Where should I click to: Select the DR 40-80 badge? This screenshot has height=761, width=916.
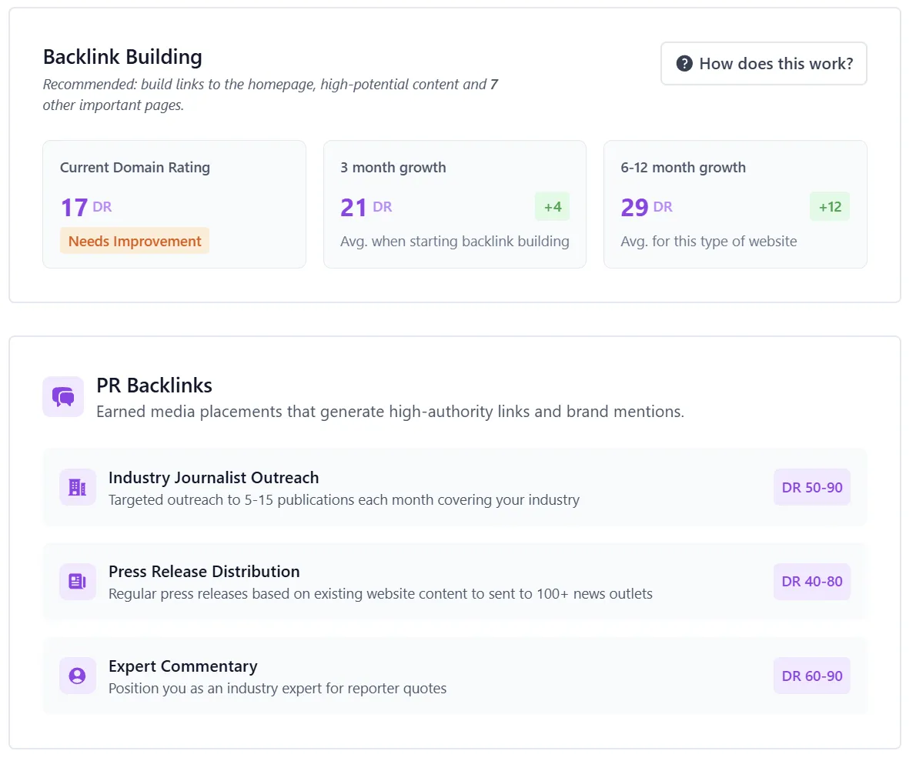coord(812,582)
